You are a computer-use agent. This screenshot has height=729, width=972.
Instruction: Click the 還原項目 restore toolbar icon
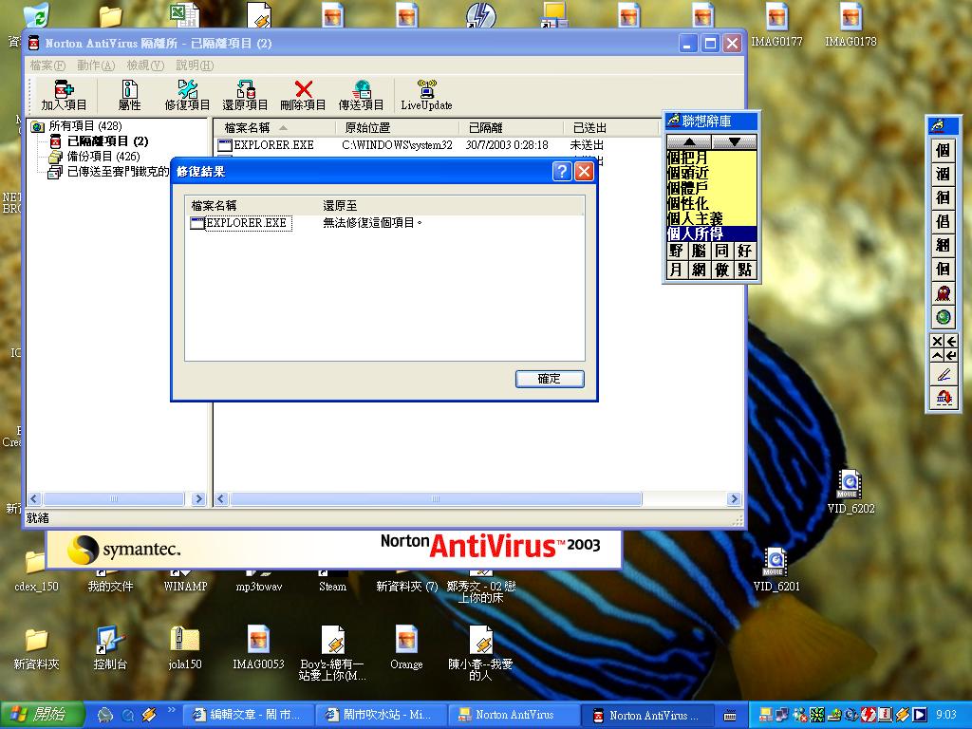pos(245,96)
